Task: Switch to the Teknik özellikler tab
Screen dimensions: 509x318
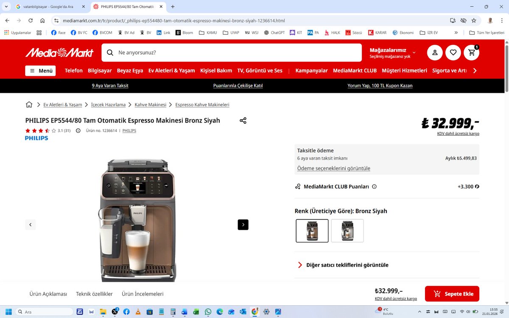Action: (x=94, y=294)
